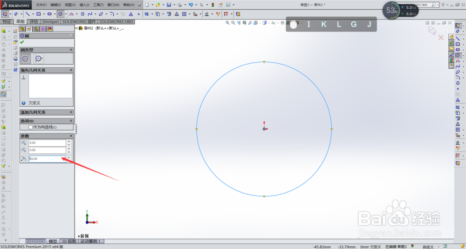The width and height of the screenshot is (466, 249).
Task: Open the 视图(V) menu
Action: pyautogui.click(x=70, y=5)
